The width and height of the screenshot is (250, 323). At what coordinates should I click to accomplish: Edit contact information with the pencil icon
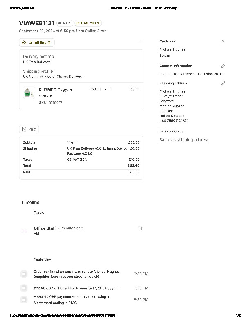[x=223, y=66]
